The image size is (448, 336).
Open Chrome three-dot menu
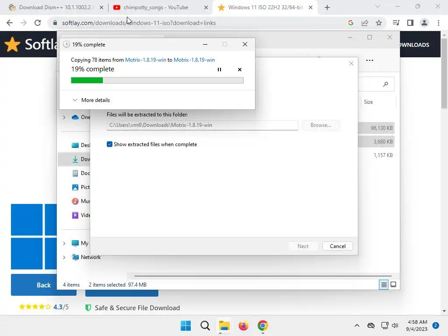tap(438, 23)
